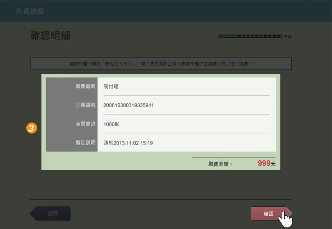Select the 訂單編號 row label
Screen dimensions: 332x229
[85, 105]
